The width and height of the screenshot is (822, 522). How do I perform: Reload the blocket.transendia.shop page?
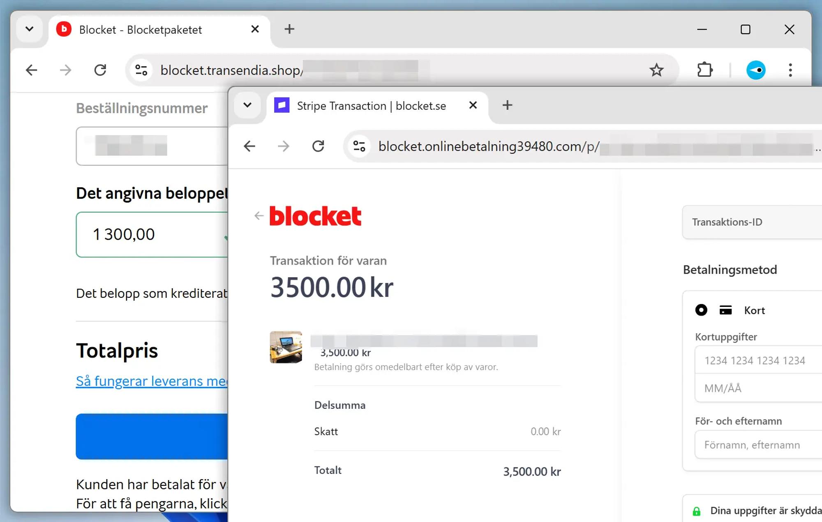(x=100, y=70)
